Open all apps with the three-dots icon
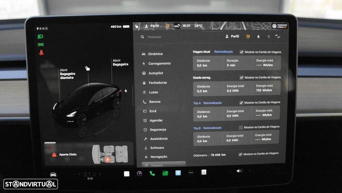Image resolution: width=342 pixels, height=193 pixels. pyautogui.click(x=190, y=173)
